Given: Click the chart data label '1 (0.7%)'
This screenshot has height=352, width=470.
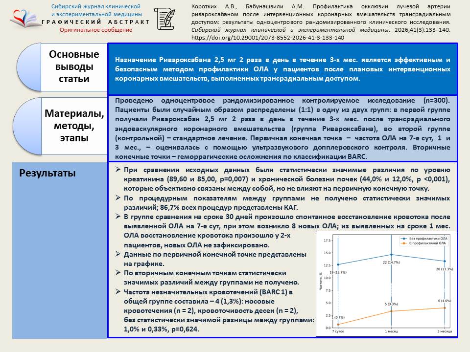Looking at the screenshot, I should [x=338, y=317].
